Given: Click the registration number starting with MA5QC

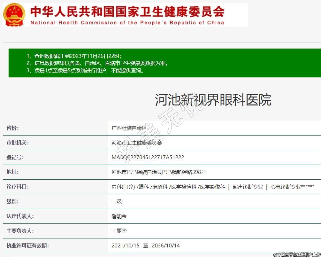Looking at the screenshot, I should (148, 157).
